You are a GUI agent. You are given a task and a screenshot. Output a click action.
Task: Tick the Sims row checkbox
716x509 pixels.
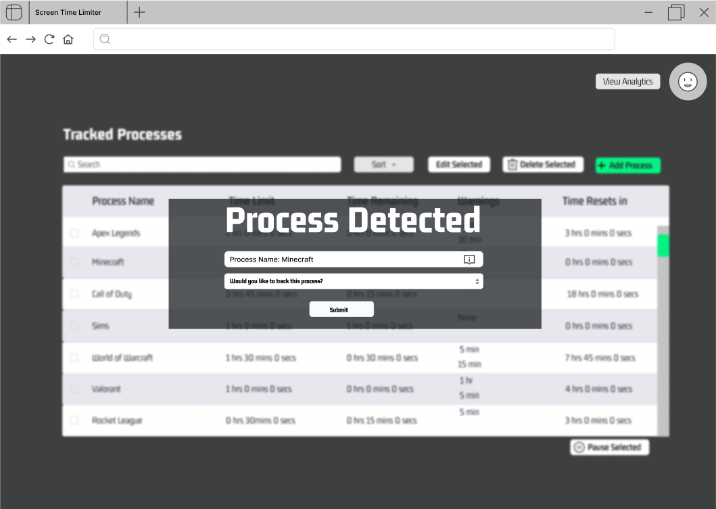point(74,326)
